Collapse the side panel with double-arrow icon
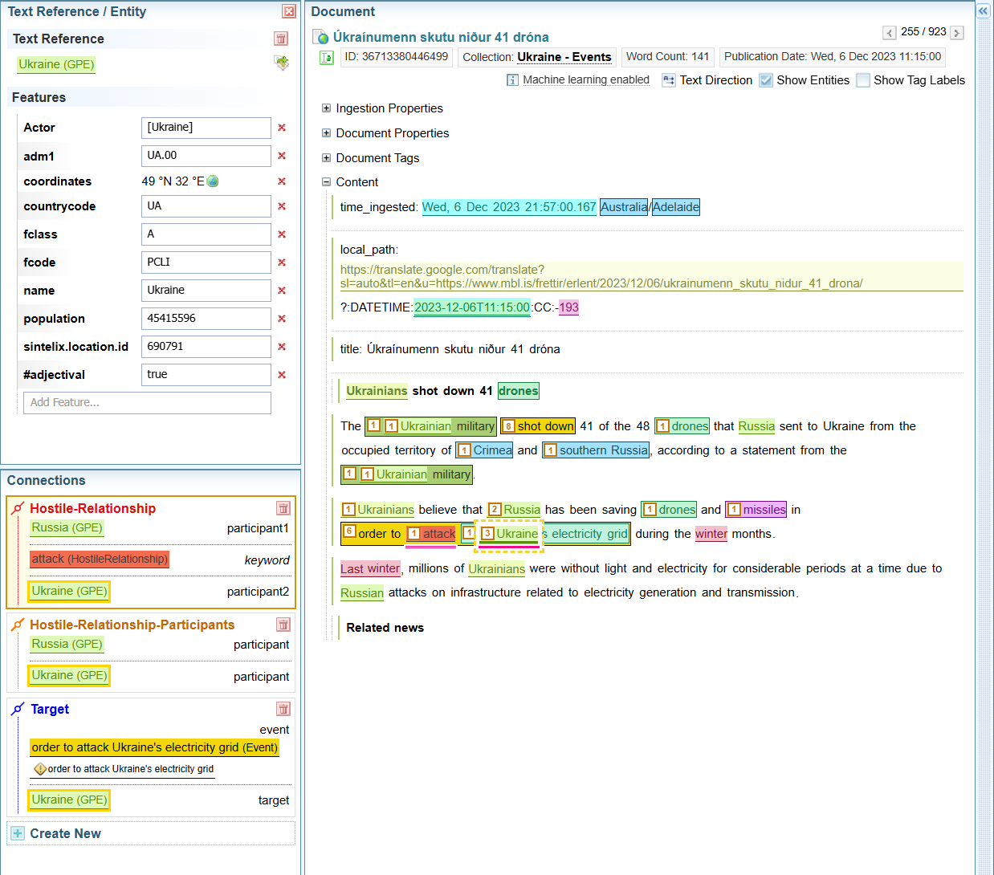 [983, 11]
